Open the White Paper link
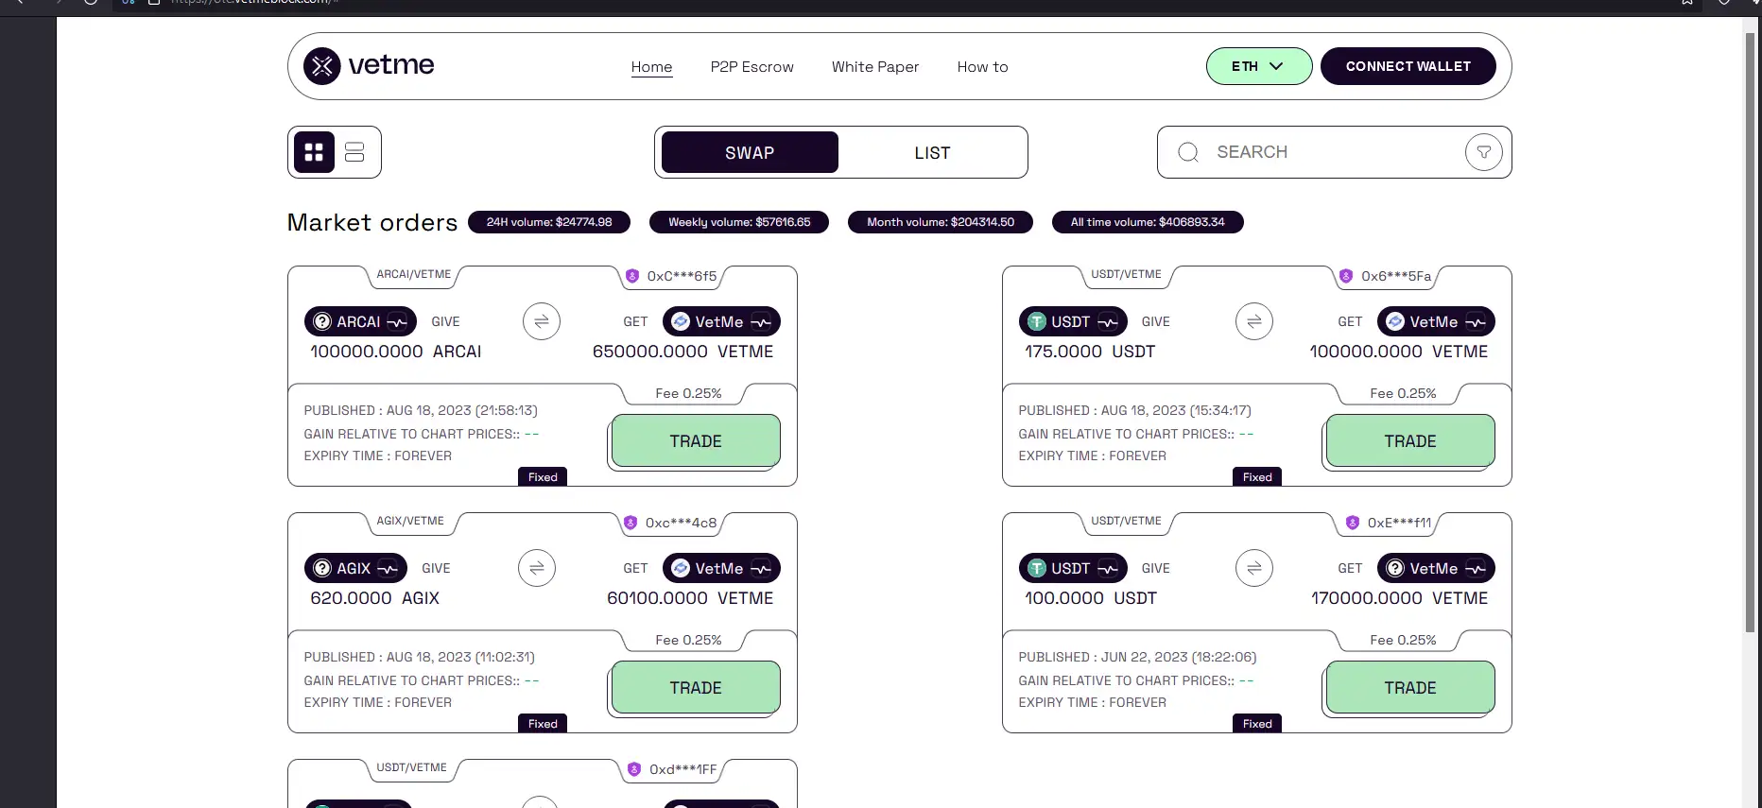This screenshot has height=808, width=1762. coord(874,67)
